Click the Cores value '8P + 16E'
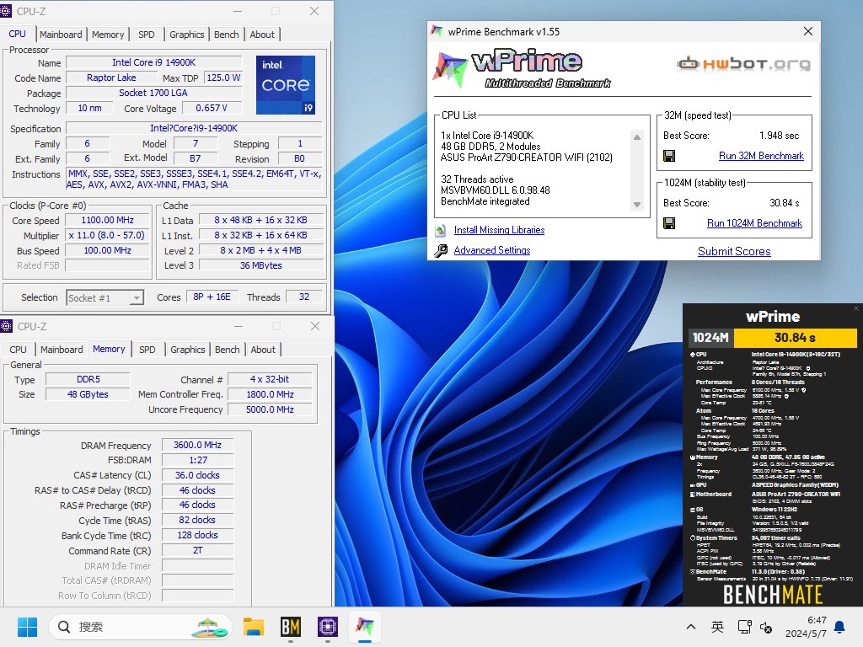Image resolution: width=863 pixels, height=647 pixels. 212,297
